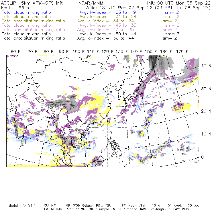Click the '10 N' latitude label
Image resolution: width=212 pixels, height=212 pixels.
206,134
